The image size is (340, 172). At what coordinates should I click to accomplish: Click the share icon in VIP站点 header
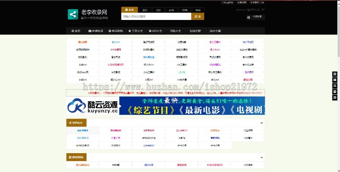(70, 123)
